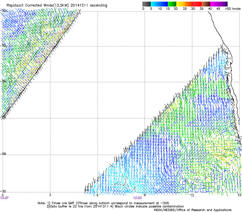Click the 'Times are GMT' note

point(63,203)
